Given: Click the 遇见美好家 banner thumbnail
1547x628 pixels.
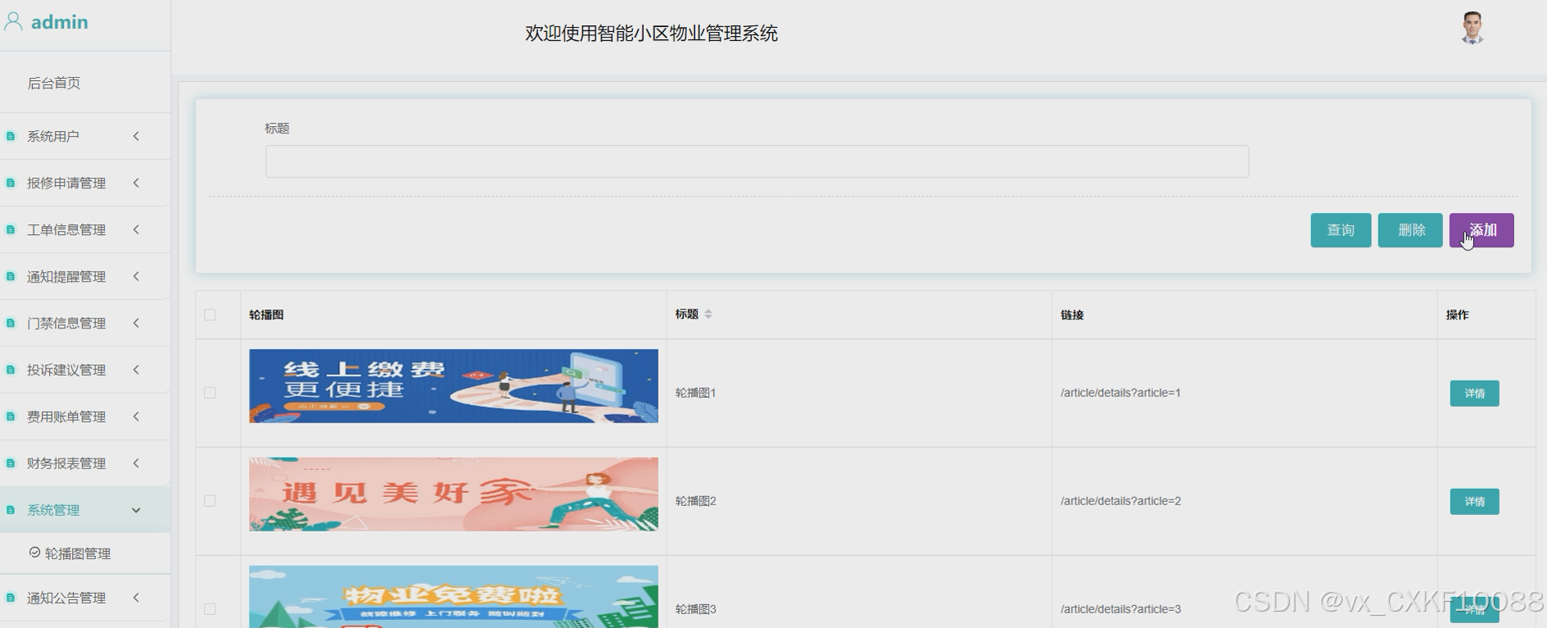Looking at the screenshot, I should 453,494.
